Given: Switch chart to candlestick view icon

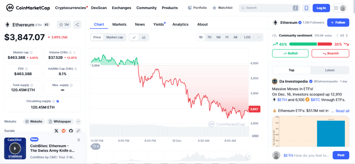Looking at the screenshot, I should pos(144,37).
